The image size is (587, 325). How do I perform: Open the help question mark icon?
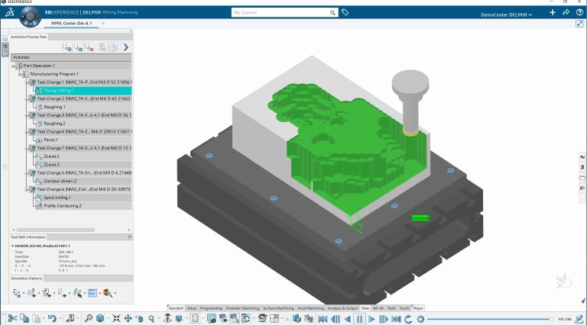pos(579,13)
